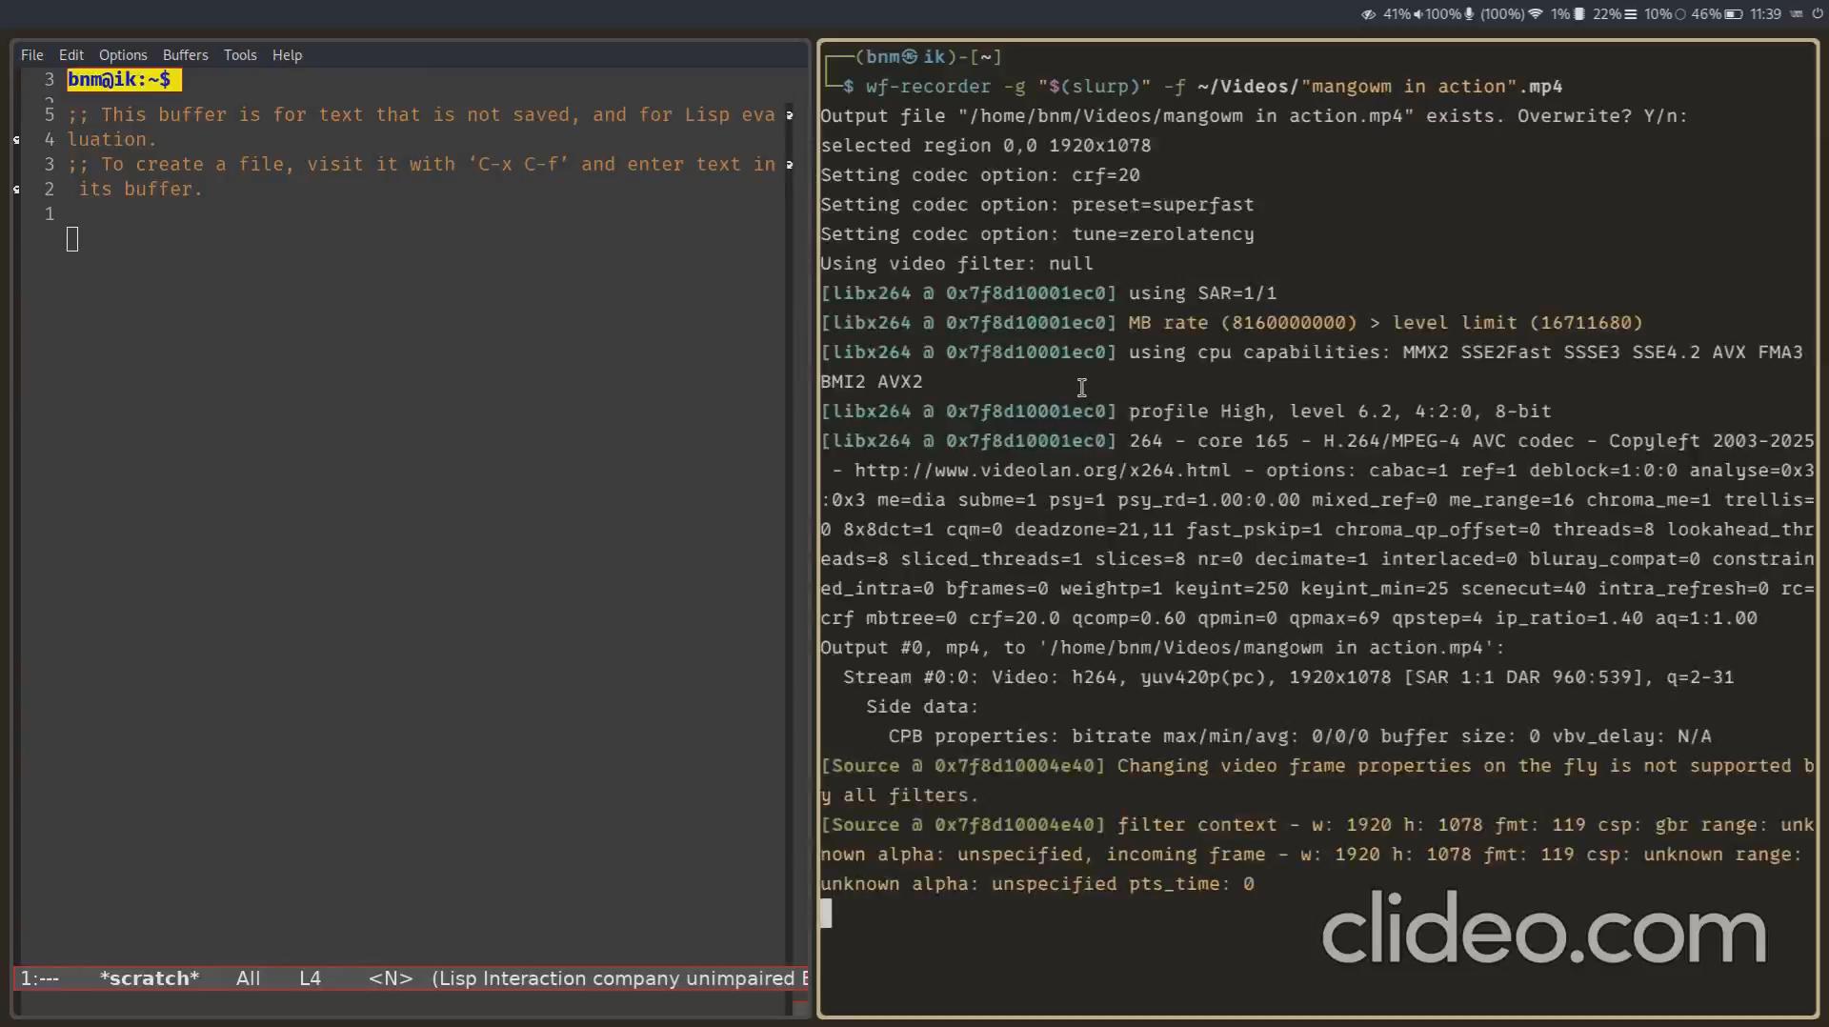Click the 'All' position indicator in the mode line

click(248, 978)
